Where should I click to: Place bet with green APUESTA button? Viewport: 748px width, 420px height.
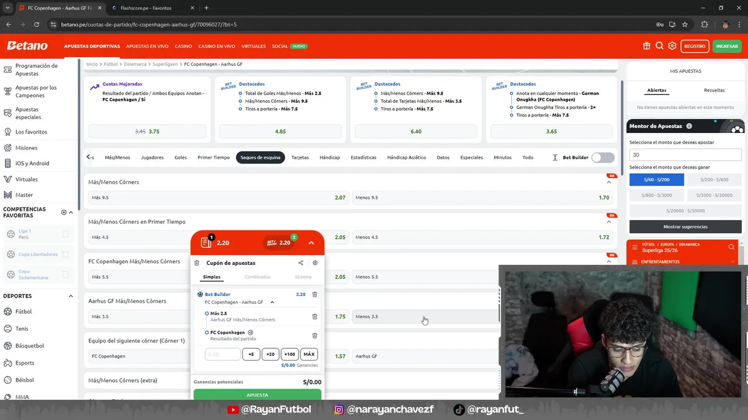[x=257, y=395]
